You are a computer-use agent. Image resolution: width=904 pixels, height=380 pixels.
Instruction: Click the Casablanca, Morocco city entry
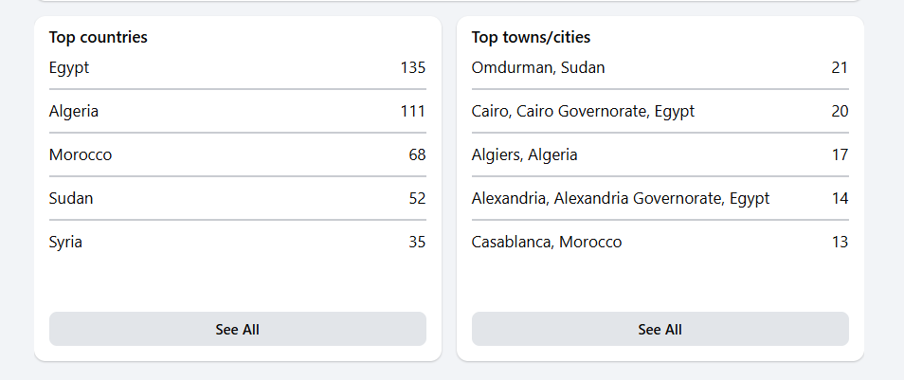[x=547, y=242]
